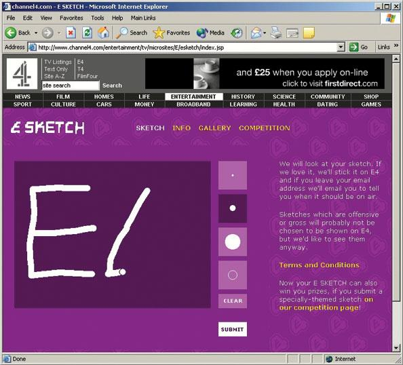Open the Main Links menu item
This screenshot has width=403, height=365.
pos(143,18)
